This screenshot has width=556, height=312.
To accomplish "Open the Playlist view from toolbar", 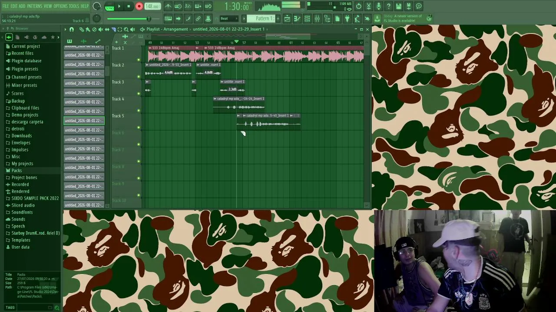I will [287, 19].
